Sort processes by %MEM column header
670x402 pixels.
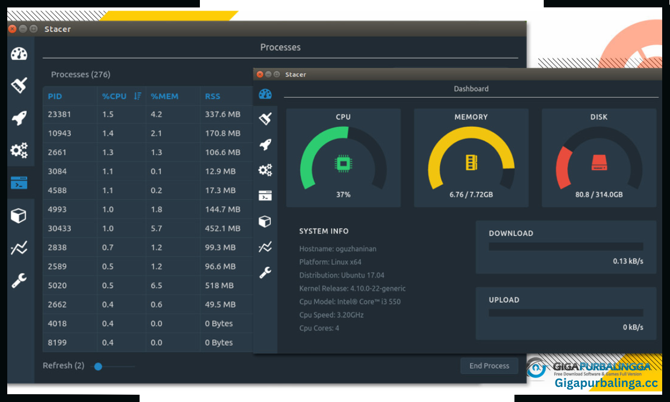pyautogui.click(x=165, y=96)
